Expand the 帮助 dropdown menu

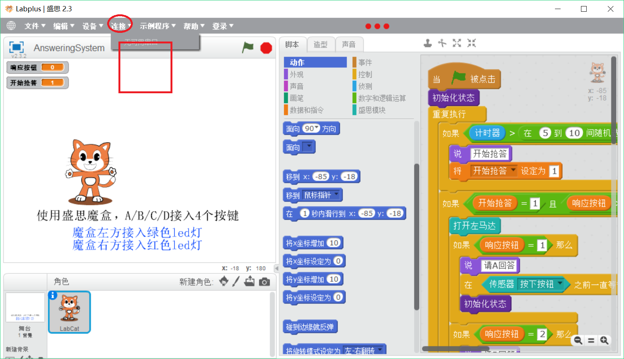coord(194,26)
